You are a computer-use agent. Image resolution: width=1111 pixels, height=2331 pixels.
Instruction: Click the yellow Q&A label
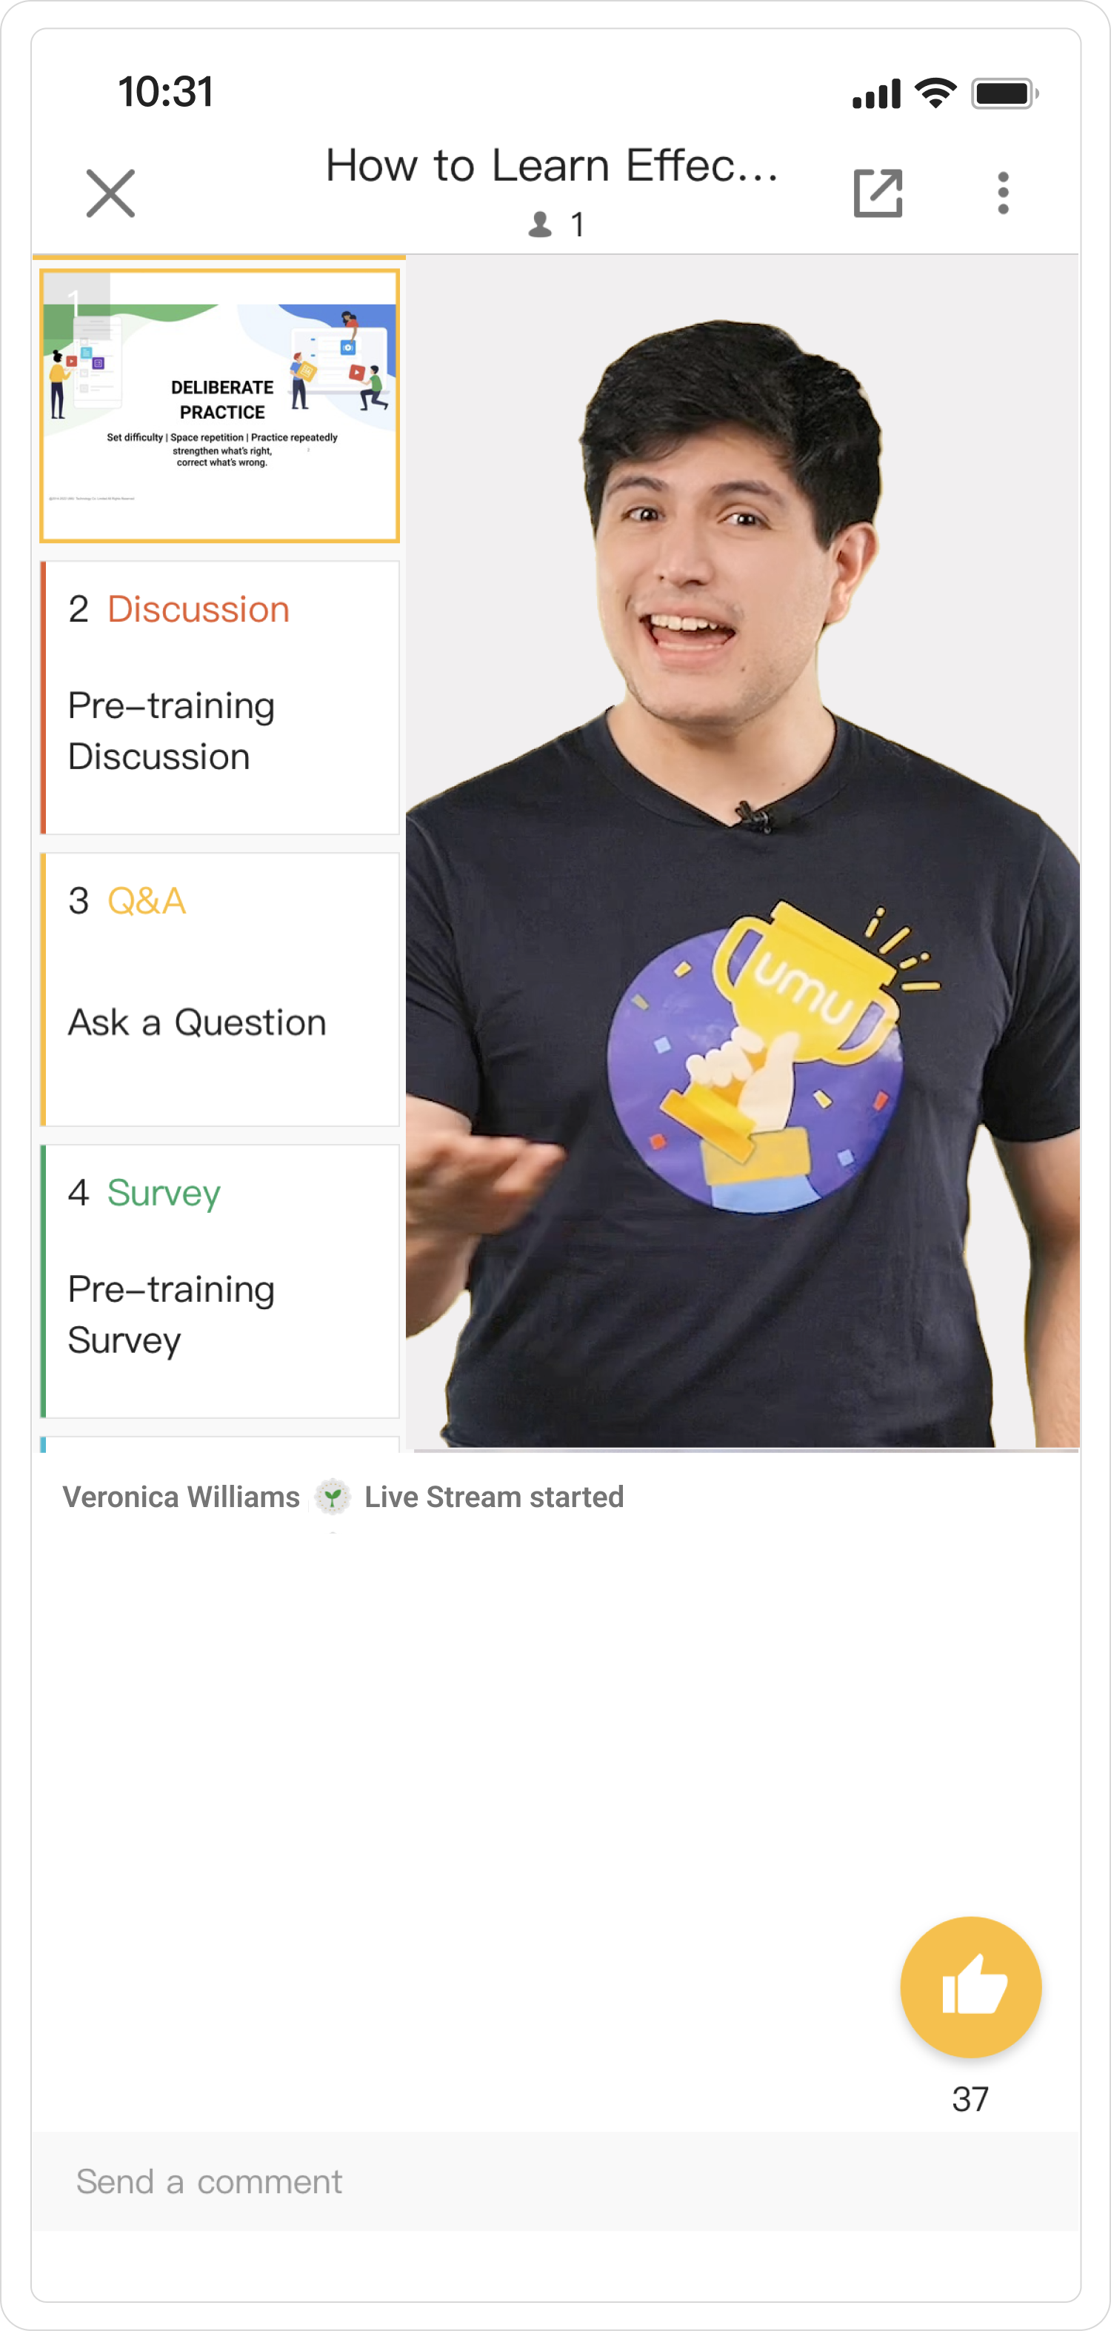pos(147,900)
